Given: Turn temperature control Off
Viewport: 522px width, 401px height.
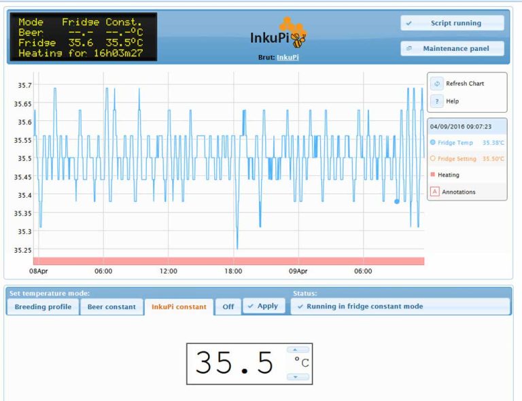Looking at the screenshot, I should click(228, 307).
